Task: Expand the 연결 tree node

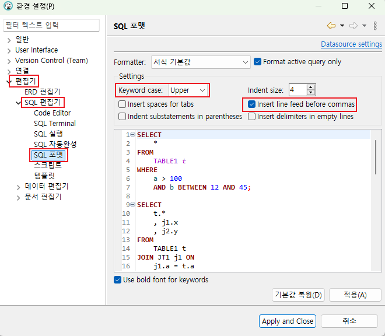Action: click(x=9, y=72)
